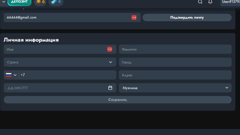Screen dimensions: 240x135
Task: Focus the Адрес input field
Action: pyautogui.click(x=175, y=75)
